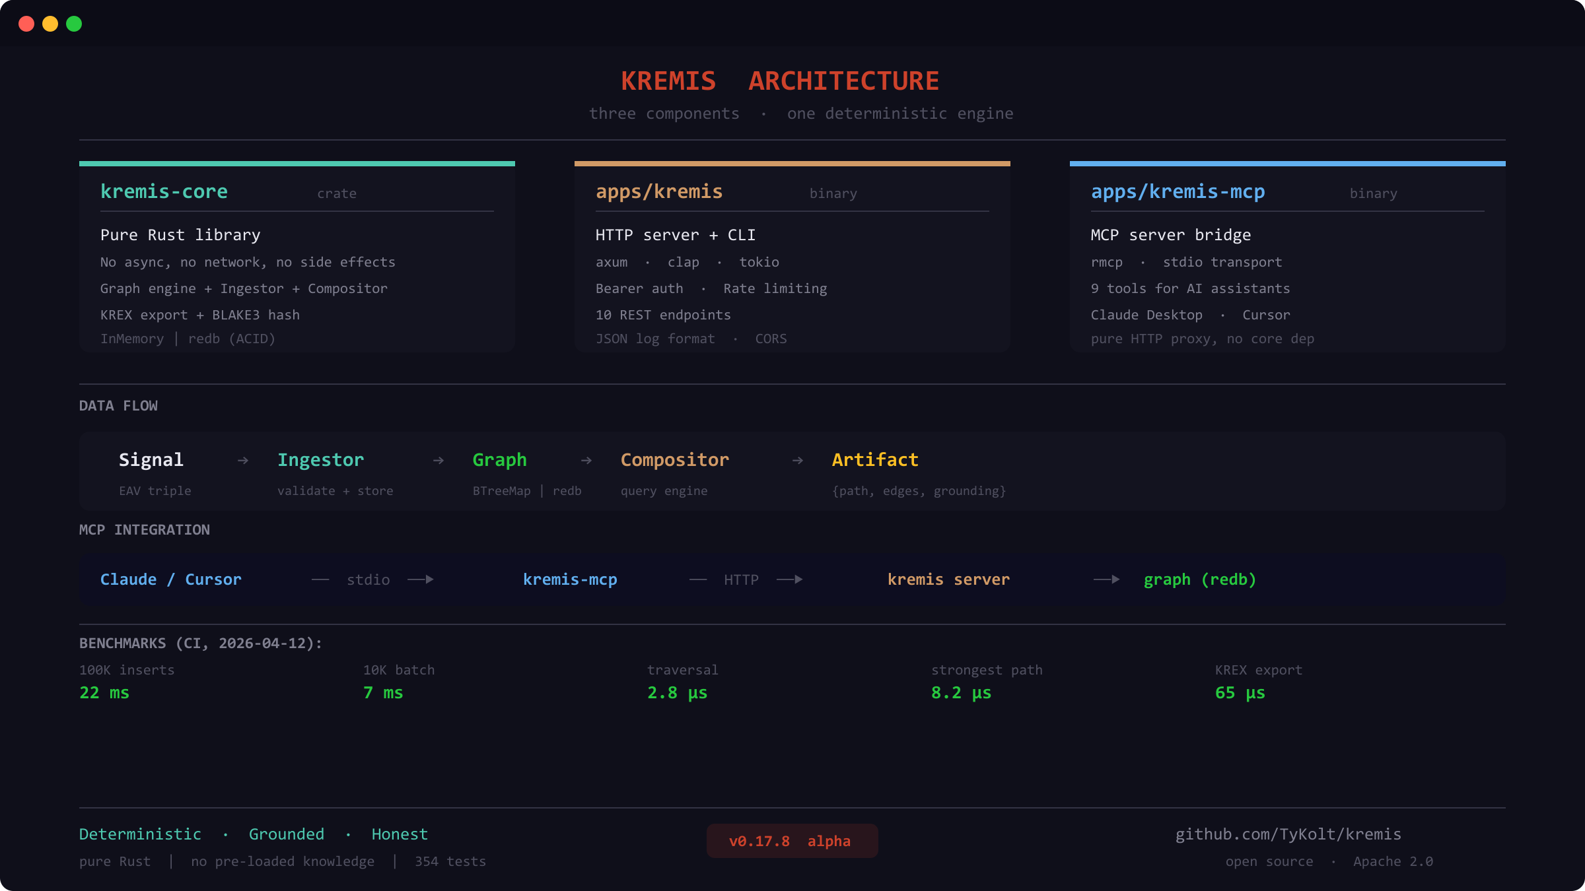Open the kremis-core card heading
The height and width of the screenshot is (891, 1585).
click(x=164, y=191)
